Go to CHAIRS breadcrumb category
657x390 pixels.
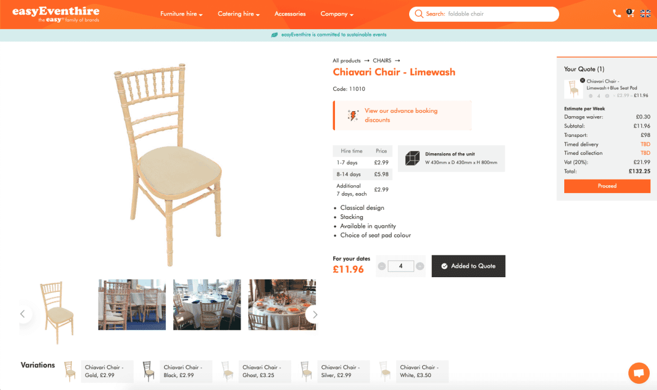point(382,61)
